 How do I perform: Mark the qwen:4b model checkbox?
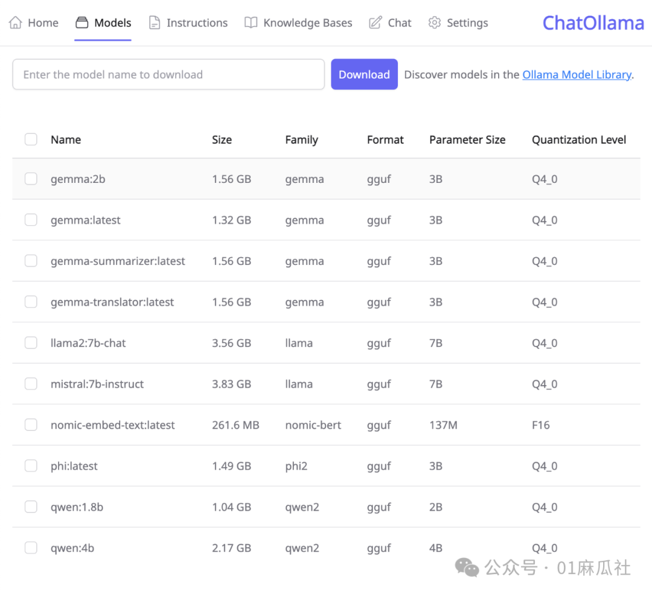(31, 548)
